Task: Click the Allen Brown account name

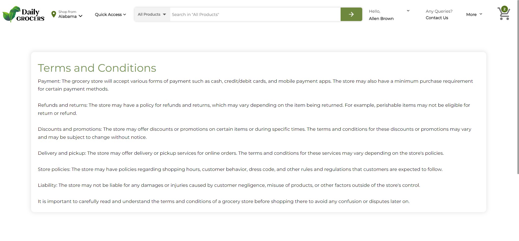Action: click(x=381, y=19)
